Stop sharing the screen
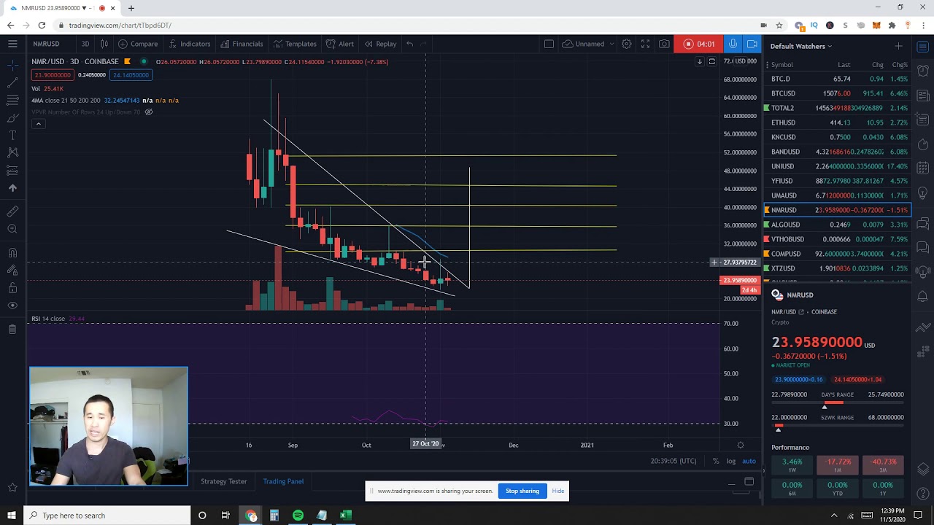 [x=522, y=491]
